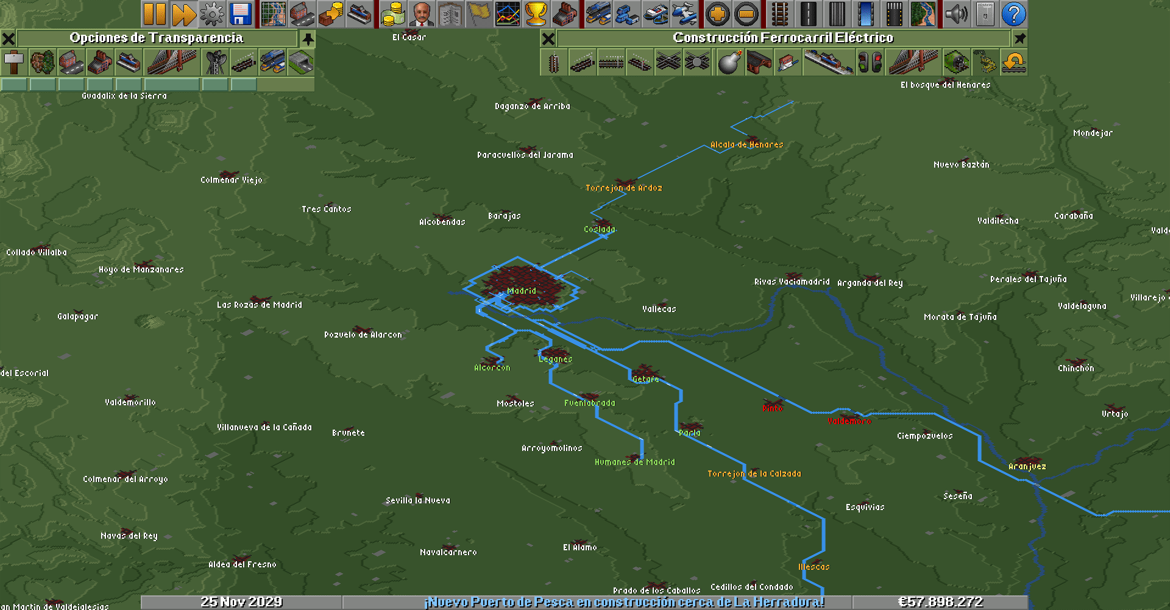Open the station list menu
1170x610 pixels.
(x=360, y=14)
